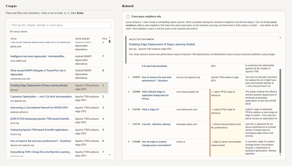Click the SEED QUERY column header
The image size is (292, 166).
point(82,39)
